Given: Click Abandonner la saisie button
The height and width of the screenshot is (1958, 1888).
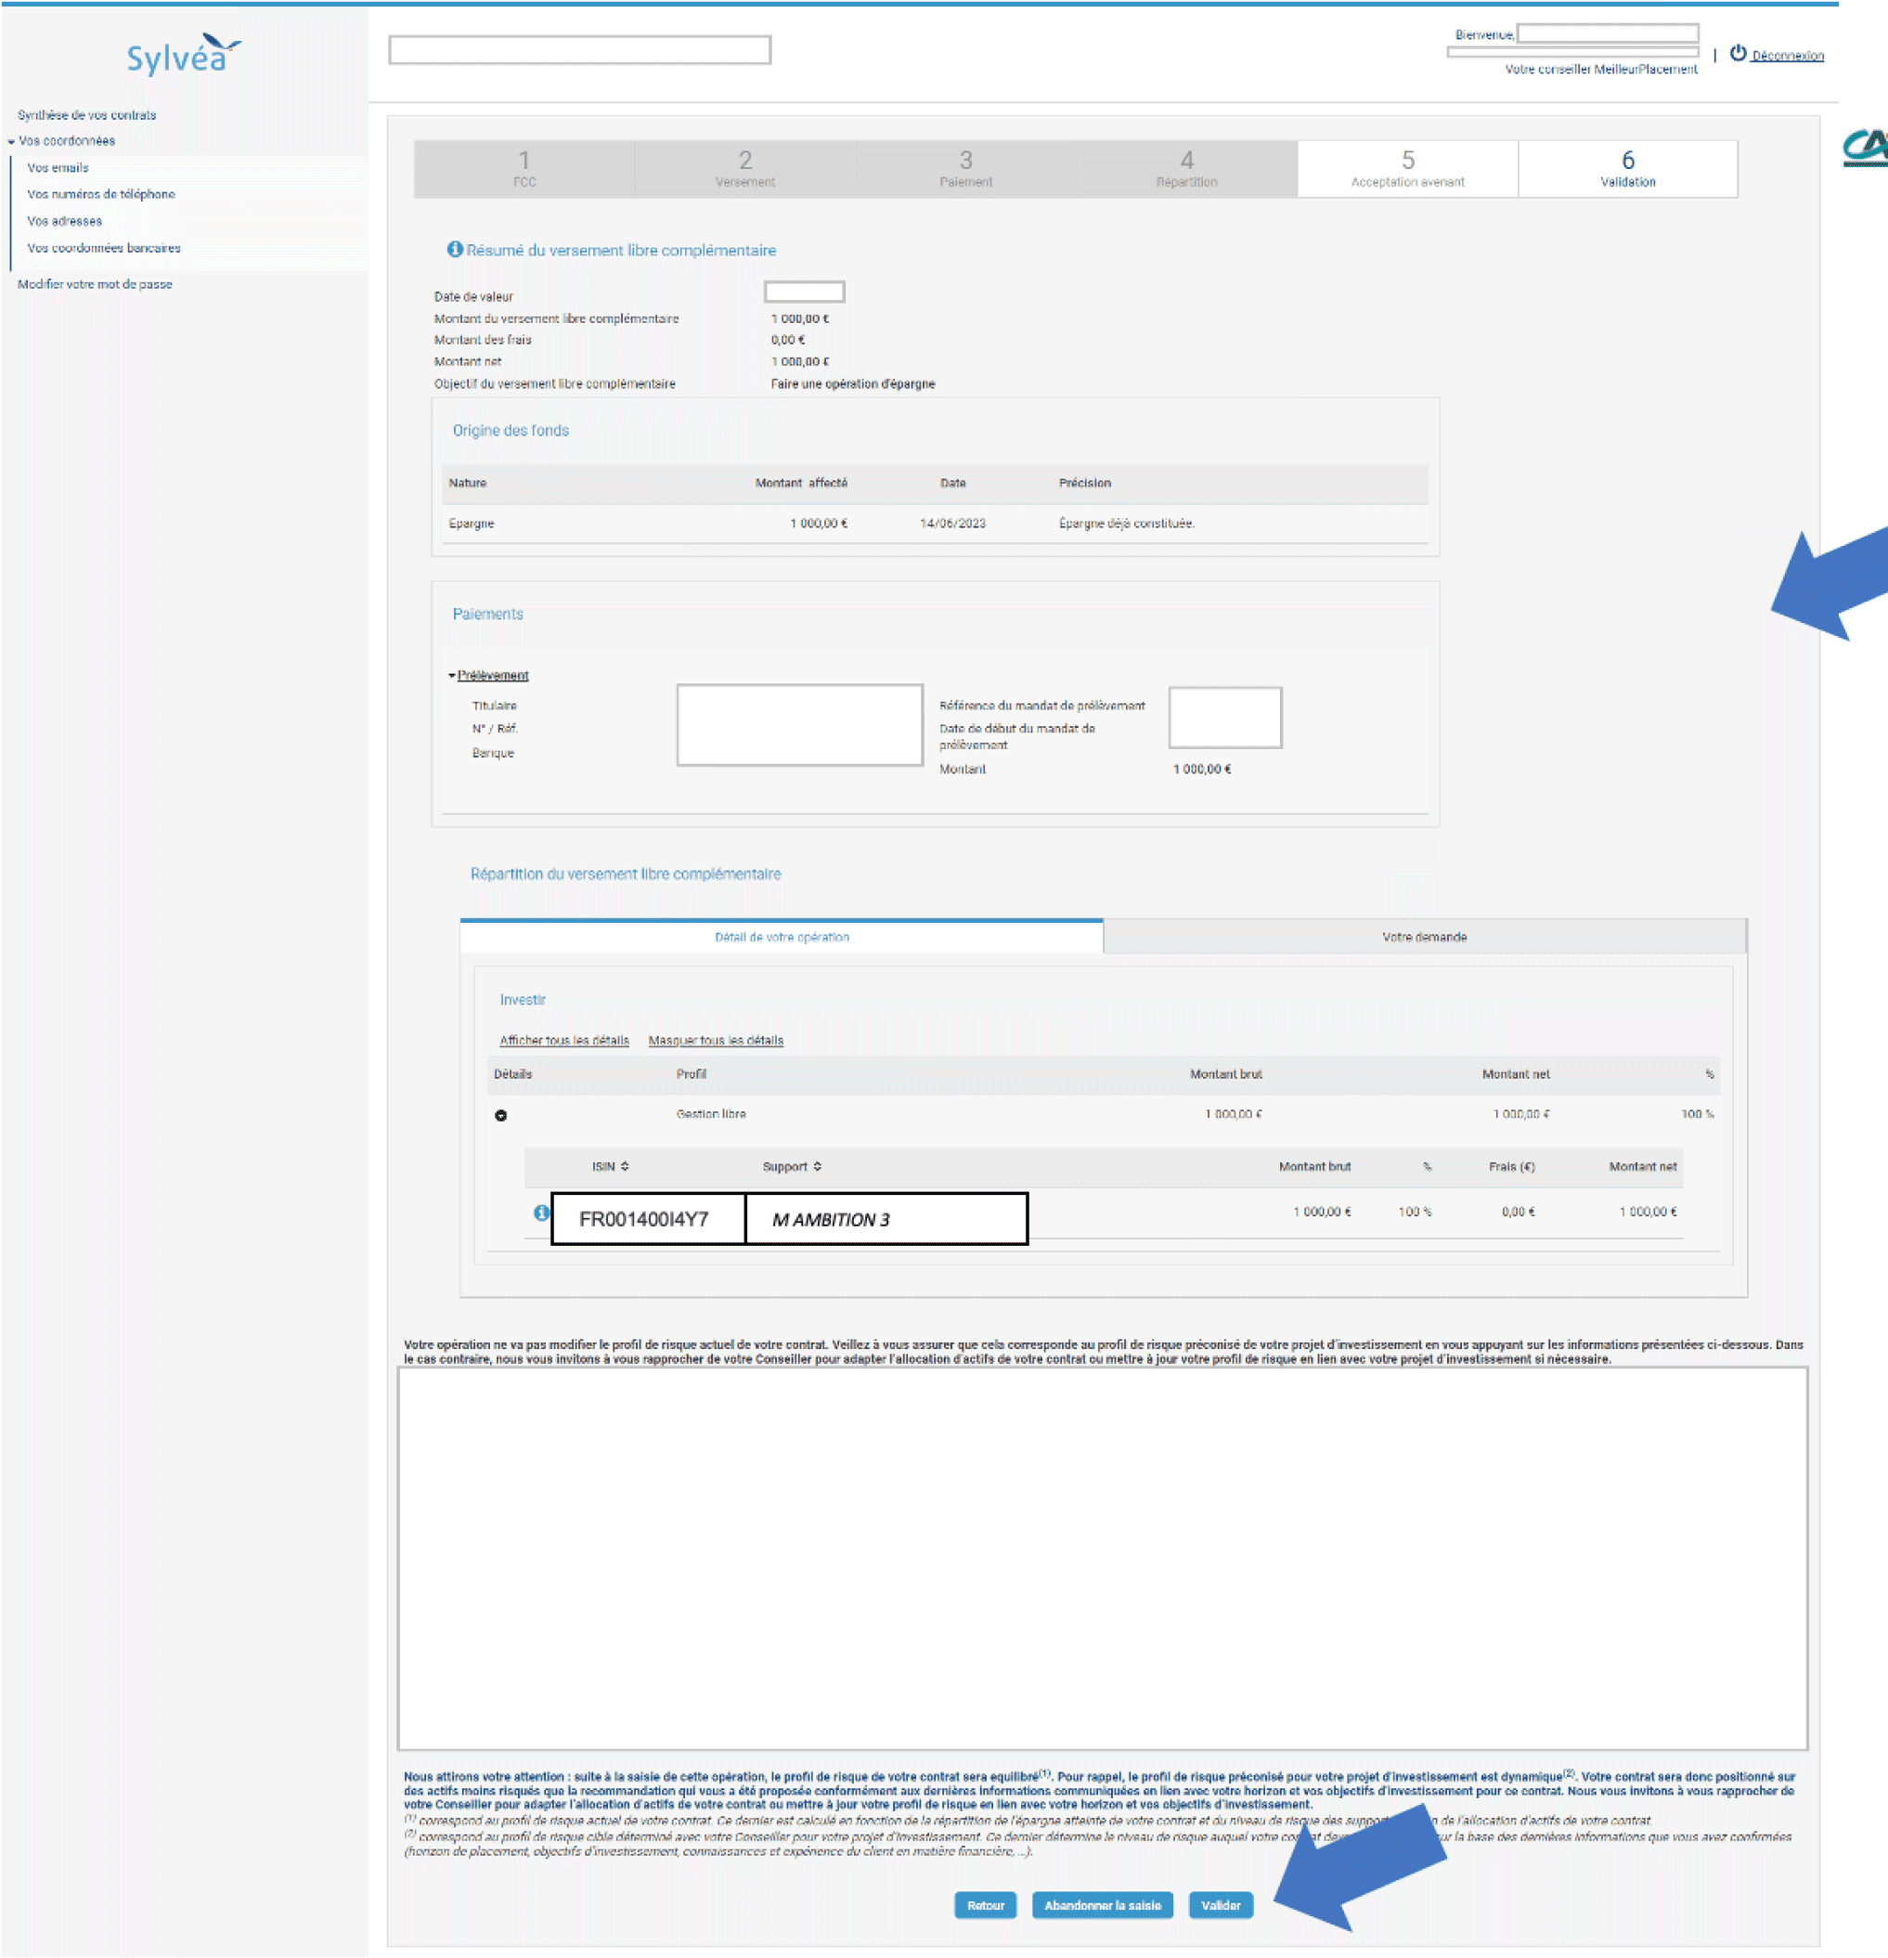Looking at the screenshot, I should click(x=1102, y=1906).
